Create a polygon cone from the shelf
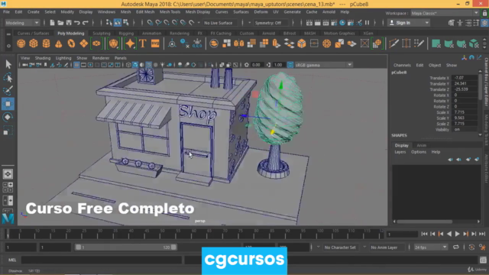 coord(59,44)
